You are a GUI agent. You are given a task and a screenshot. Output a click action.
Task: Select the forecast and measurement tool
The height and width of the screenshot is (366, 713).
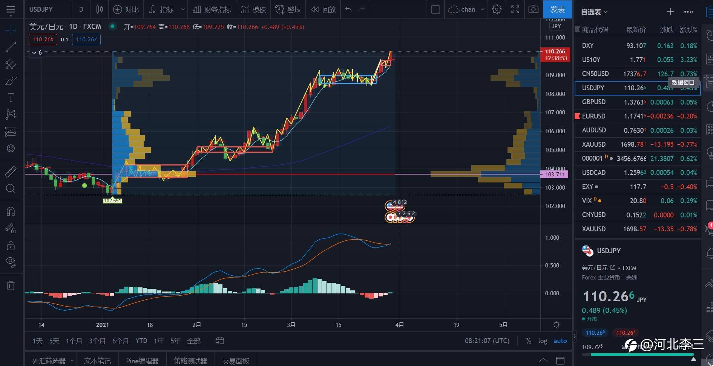11,132
